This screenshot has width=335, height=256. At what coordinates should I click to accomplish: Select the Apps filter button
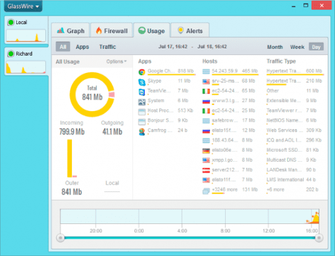(x=82, y=47)
